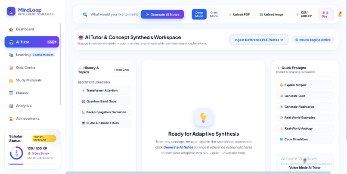This screenshot has width=347, height=174.
Task: Select the Explain Simpler quick prompt
Action: pyautogui.click(x=305, y=85)
